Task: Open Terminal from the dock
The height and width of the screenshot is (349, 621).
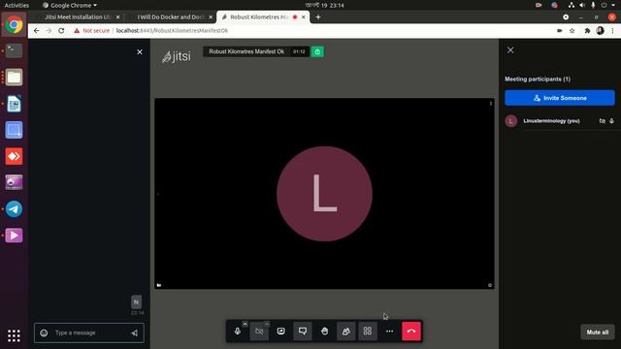Action: [x=14, y=50]
